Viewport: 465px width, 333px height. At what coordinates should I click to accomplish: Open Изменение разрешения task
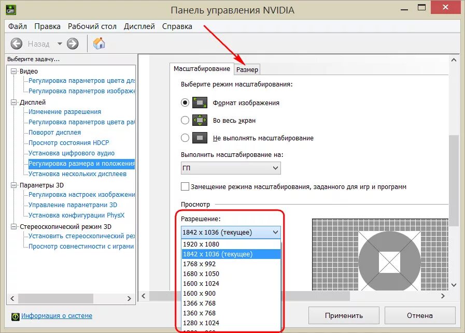[x=65, y=112]
